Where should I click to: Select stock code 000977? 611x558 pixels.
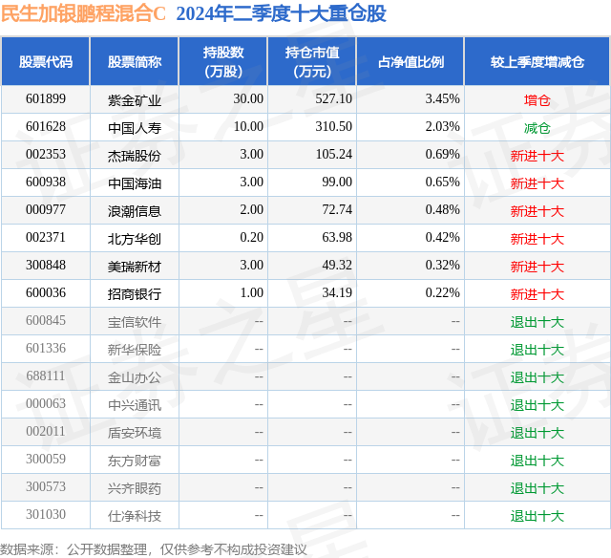[x=46, y=210]
